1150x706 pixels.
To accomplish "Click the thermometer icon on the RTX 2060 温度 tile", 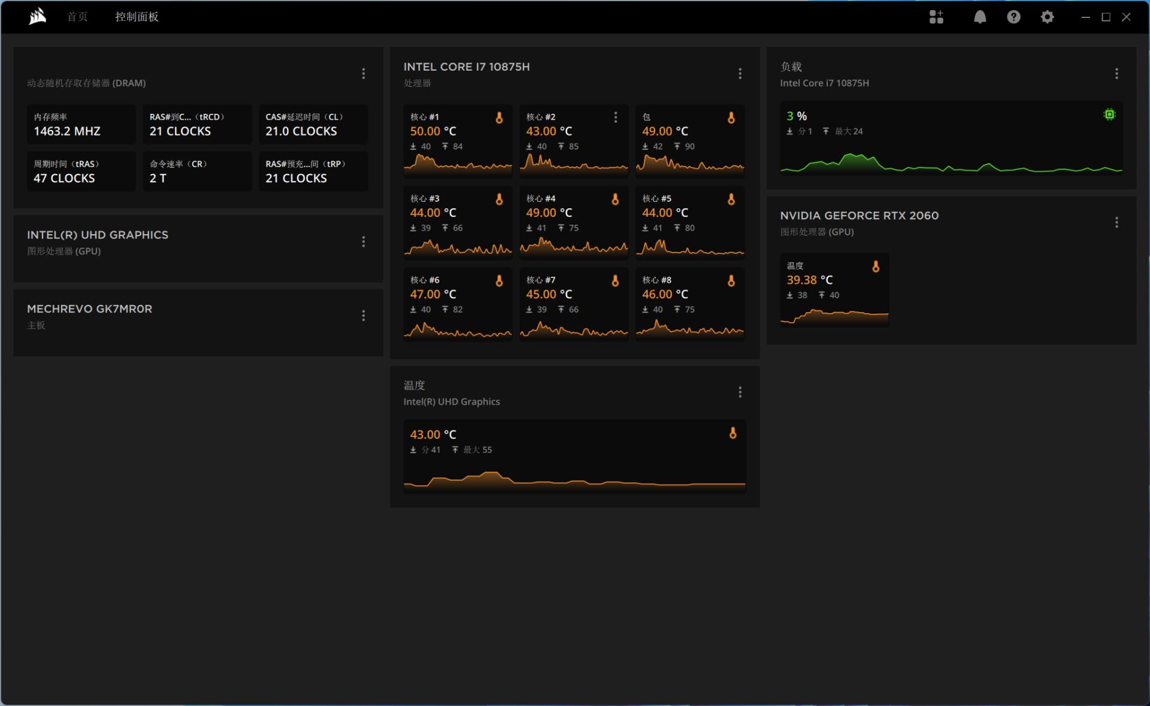I will click(876, 267).
